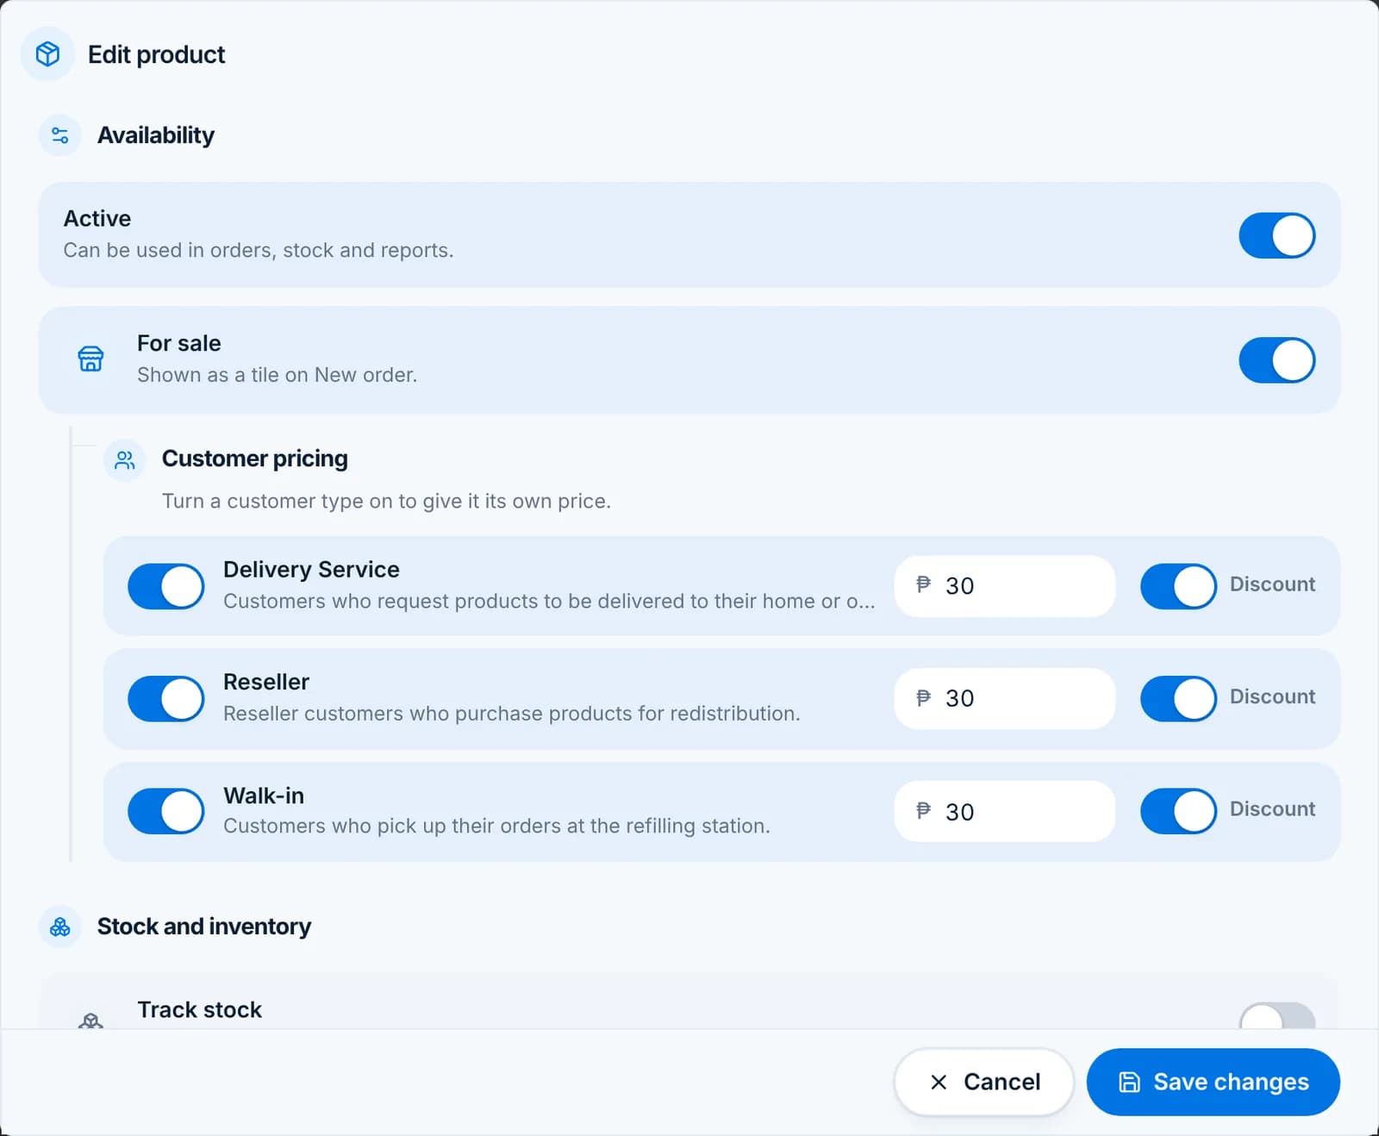Disable Walk-in customer pricing
The height and width of the screenshot is (1136, 1379).
166,811
